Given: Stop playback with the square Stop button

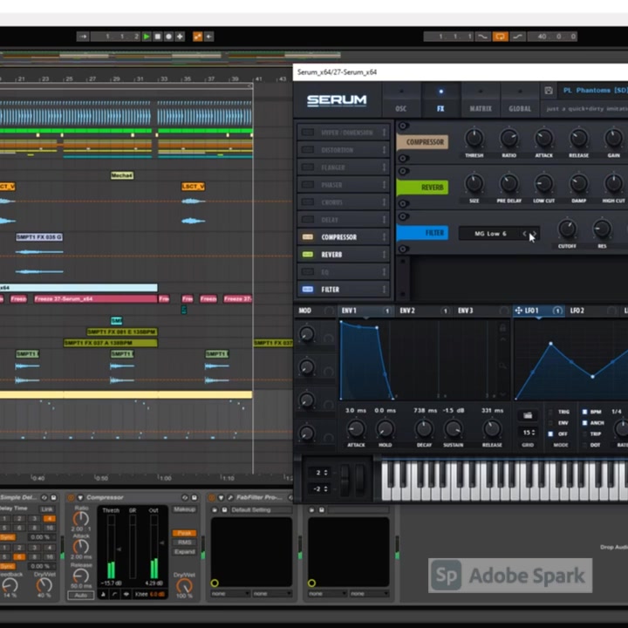Looking at the screenshot, I should point(158,37).
